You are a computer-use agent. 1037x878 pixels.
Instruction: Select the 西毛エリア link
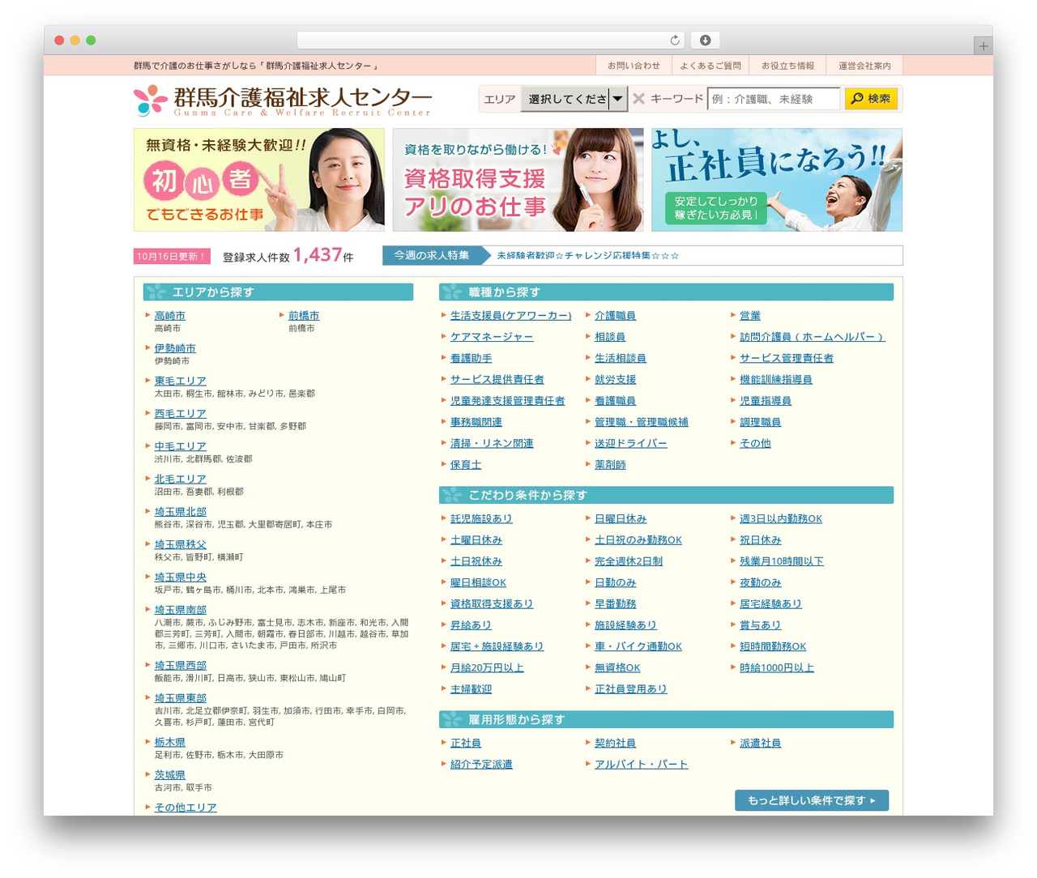(180, 413)
